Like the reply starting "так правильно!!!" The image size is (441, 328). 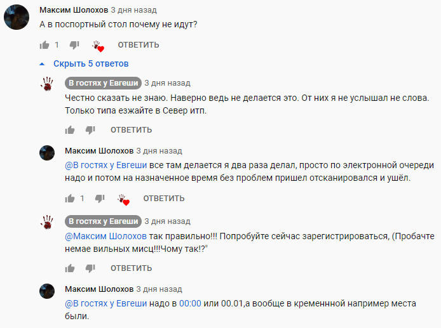click(x=70, y=268)
